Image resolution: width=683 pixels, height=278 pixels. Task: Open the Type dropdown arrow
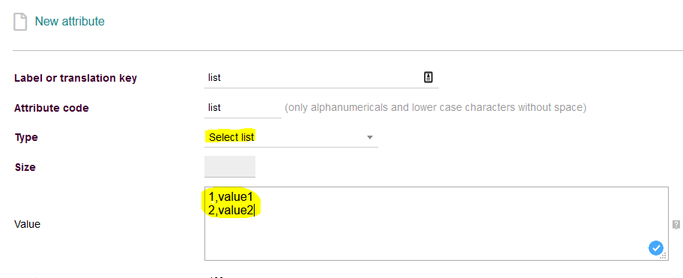pyautogui.click(x=370, y=138)
